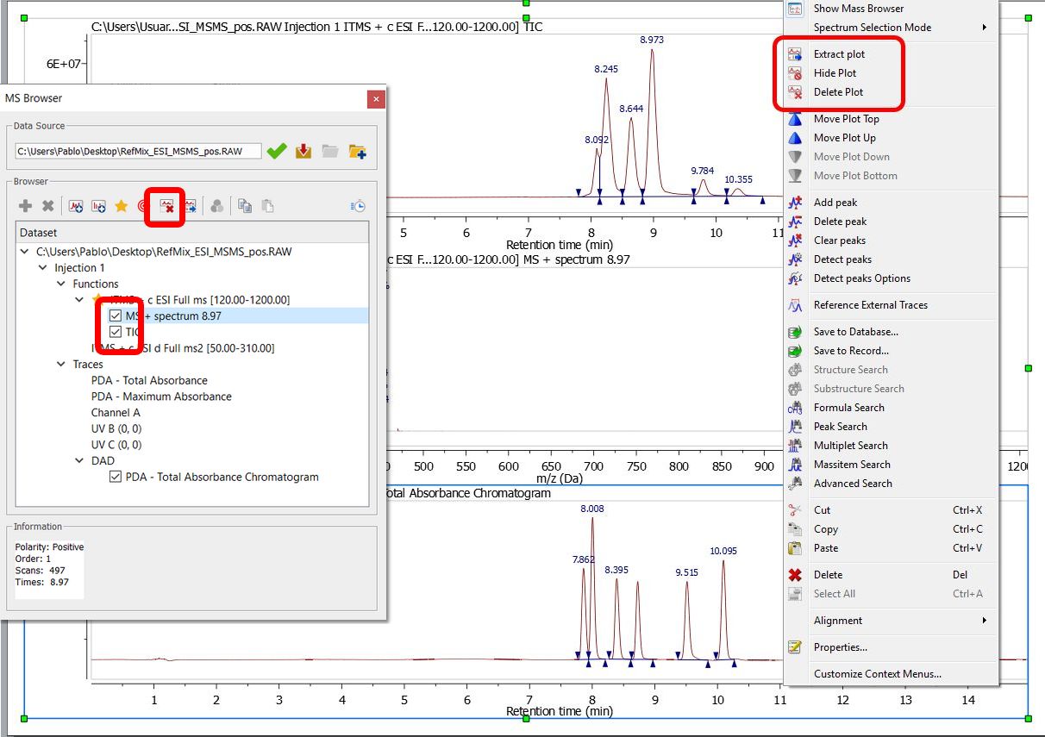1045x737 pixels.
Task: Uncheck PDA - Total Absorbance Chromatogram checkbox
Action: [x=116, y=477]
